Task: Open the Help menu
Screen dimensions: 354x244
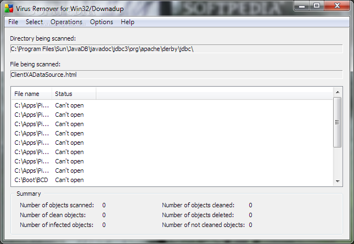Action: pos(127,22)
